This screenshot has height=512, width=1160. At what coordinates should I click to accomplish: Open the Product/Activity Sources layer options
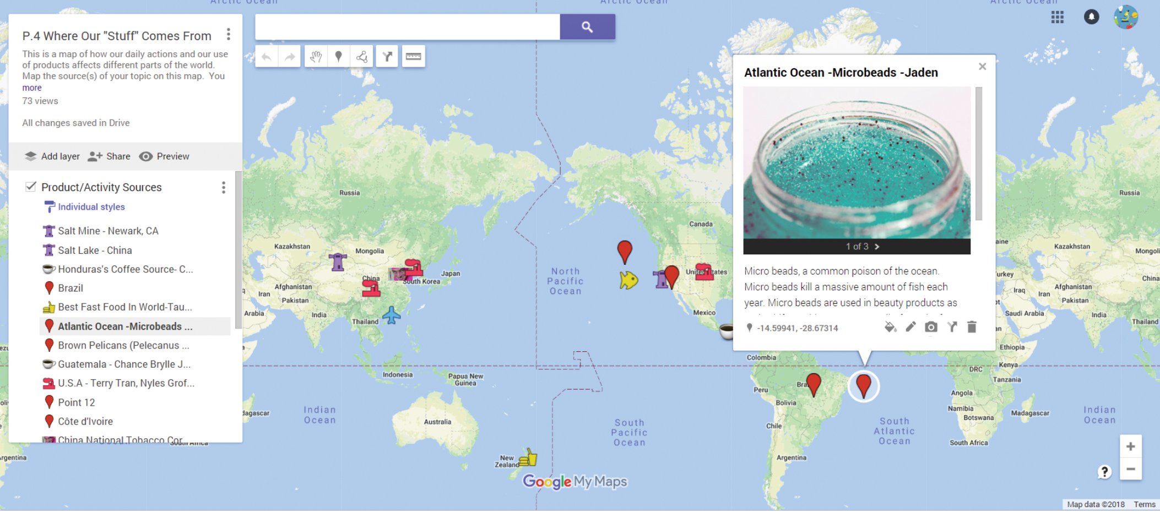click(223, 188)
